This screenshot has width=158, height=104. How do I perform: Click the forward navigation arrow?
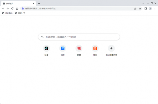(x=8, y=9)
